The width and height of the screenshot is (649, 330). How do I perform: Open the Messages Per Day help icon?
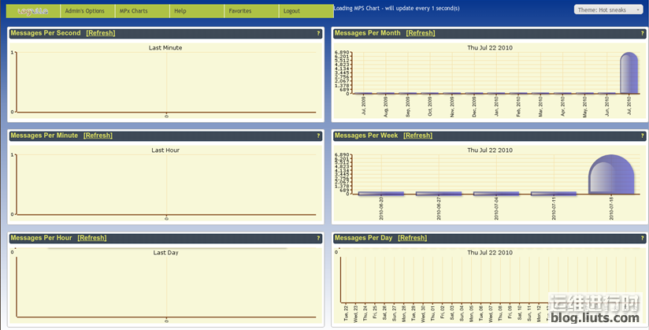[643, 238]
